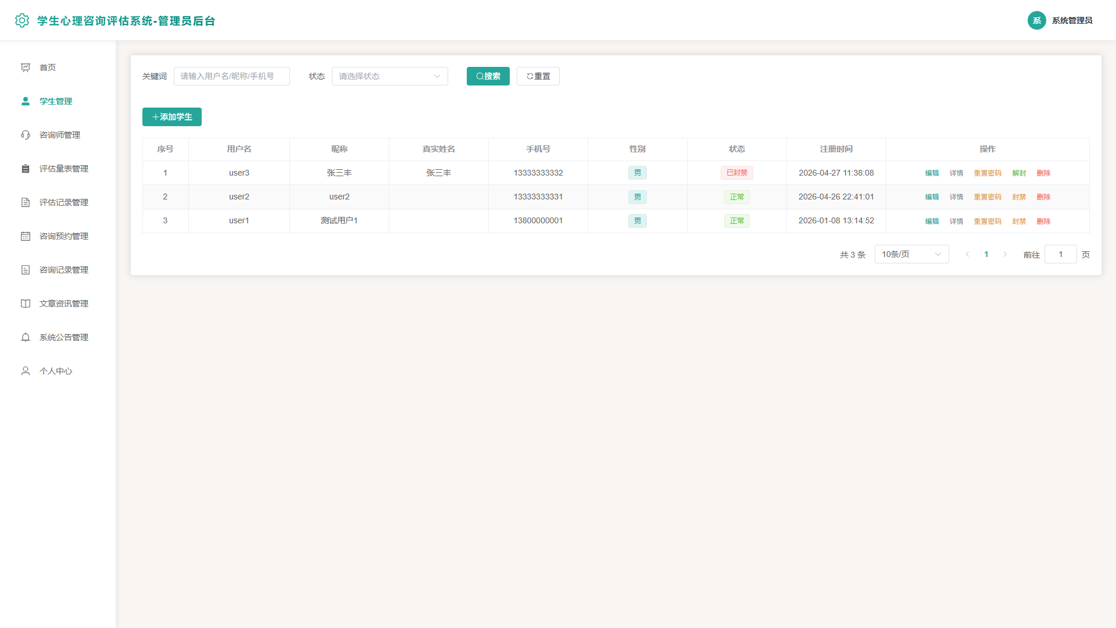Viewport: 1116px width, 628px height.
Task: Click the 咨询预约管理 calendar icon
Action: [26, 236]
